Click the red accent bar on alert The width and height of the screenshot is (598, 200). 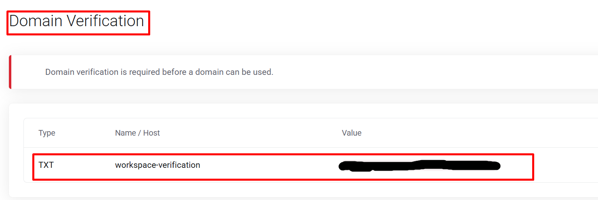coord(10,72)
